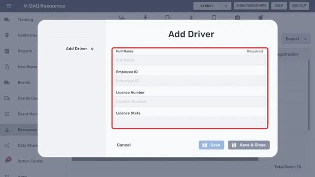Viewport: 315px width, 177px height.
Task: Open the hamburger menu icon
Action: pos(9,6)
